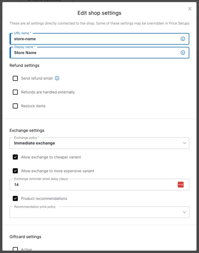Click the Recommendation price policy chevron arrow
Viewport: 199px width, 253px height.
point(184,212)
